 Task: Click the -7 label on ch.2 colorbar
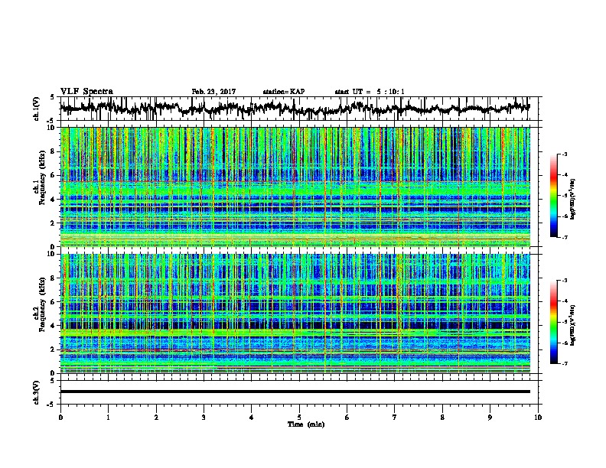tap(564, 363)
